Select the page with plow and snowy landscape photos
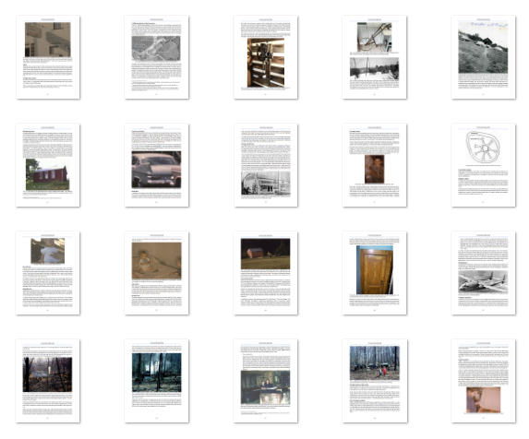Screen dimensions: 529x439 (375, 57)
